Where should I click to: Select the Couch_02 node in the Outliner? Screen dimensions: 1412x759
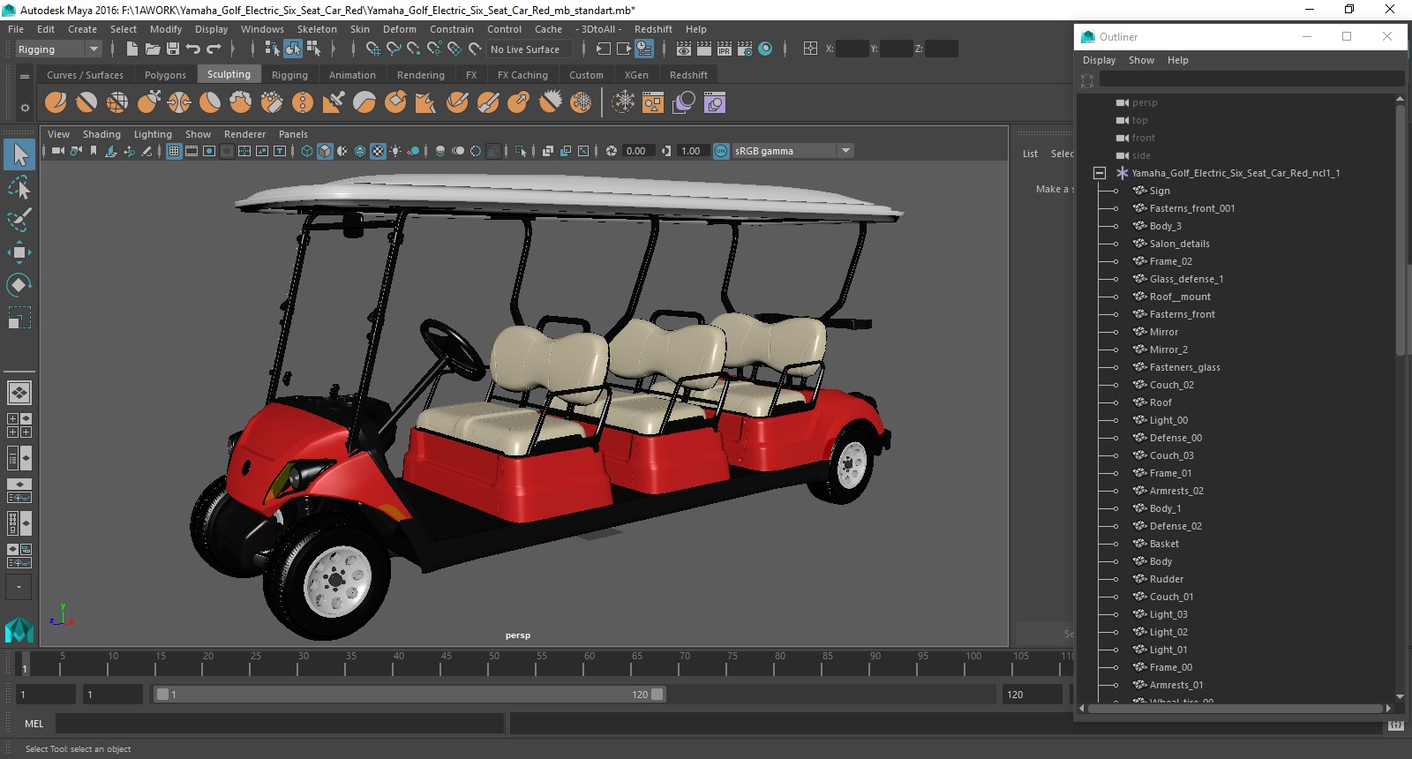(1171, 385)
